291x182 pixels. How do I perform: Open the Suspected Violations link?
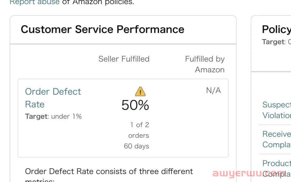pos(277,110)
